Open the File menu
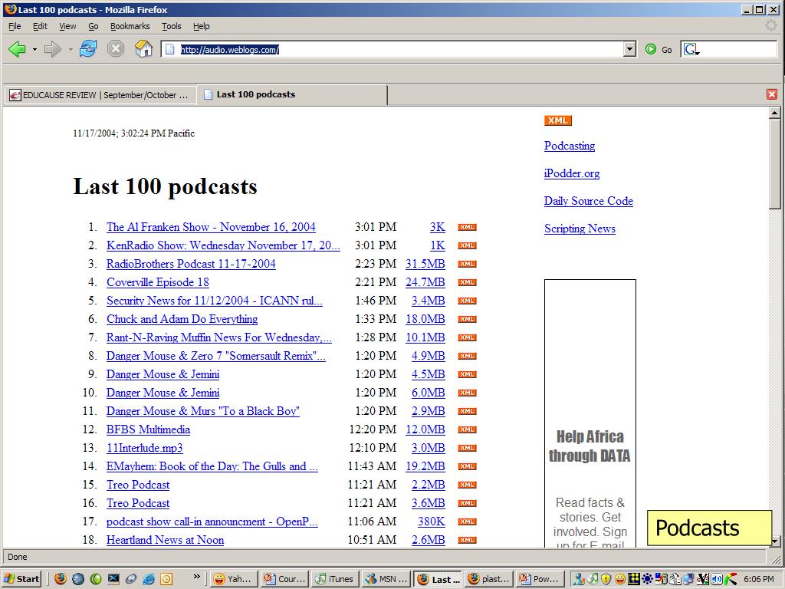 (x=15, y=26)
